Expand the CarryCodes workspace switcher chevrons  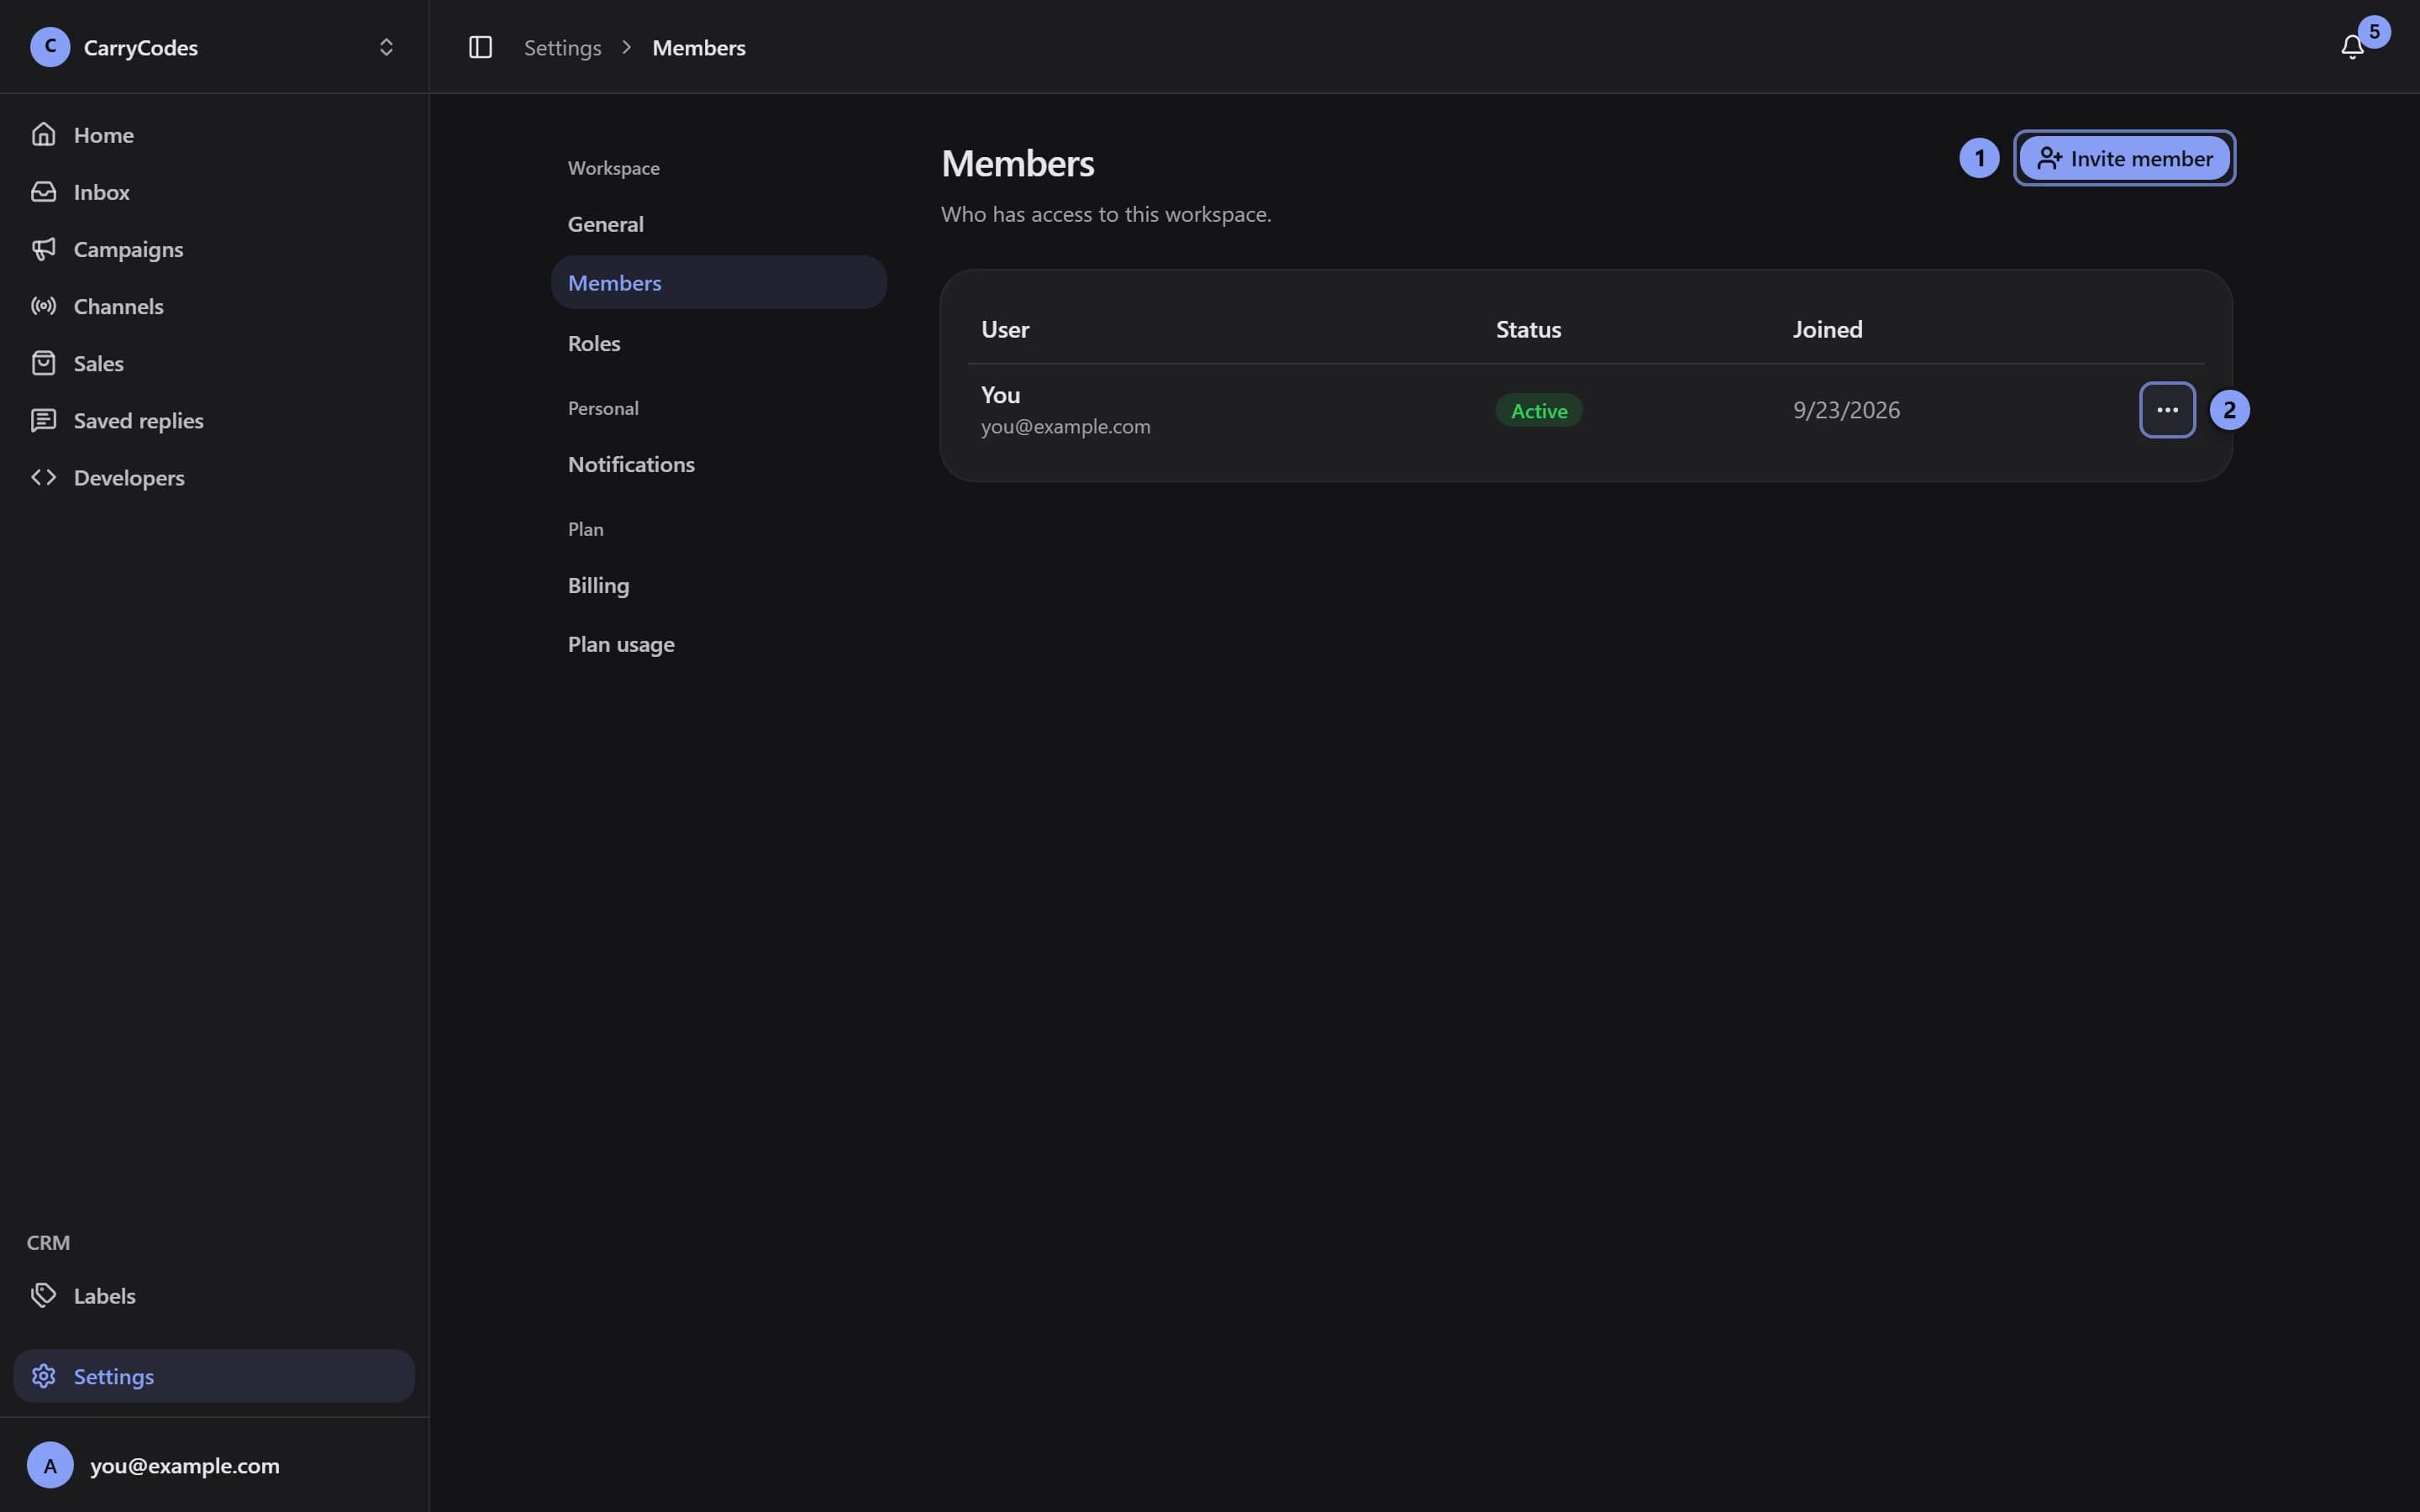tap(386, 47)
